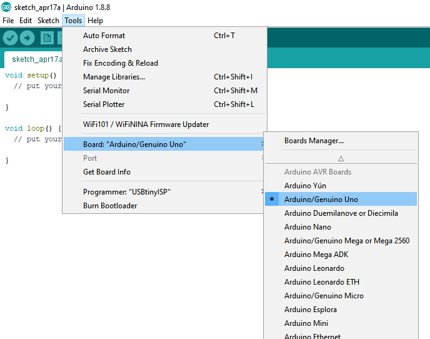Screen dimensions: 430x339
Task: Click the upward scroll triangle in boards list
Action: 341,158
